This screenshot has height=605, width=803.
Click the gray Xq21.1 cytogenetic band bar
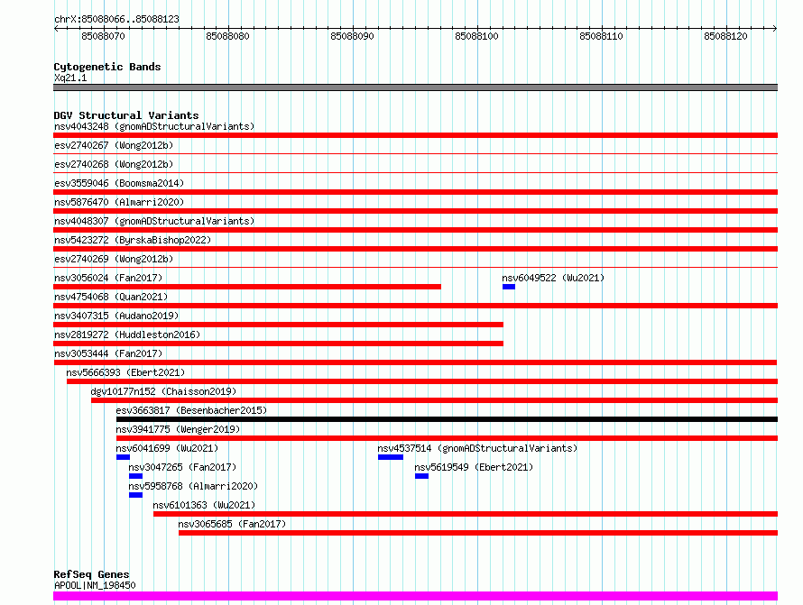(415, 87)
